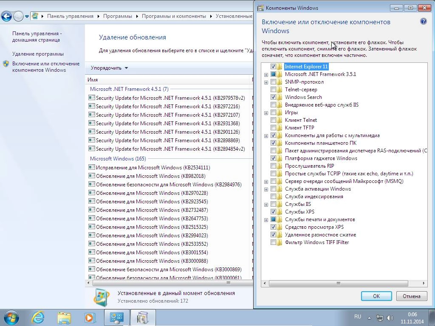Enable the Клиент Telnet checkbox
This screenshot has width=435, height=326.
(x=273, y=120)
